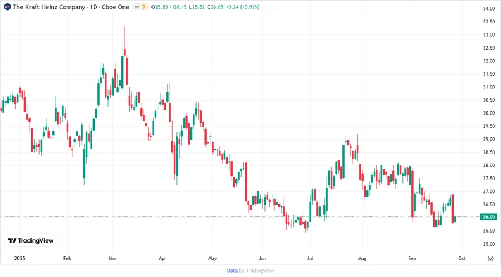Click the 27.00 price axis label
Viewport: 501px width, 277px height.
pyautogui.click(x=489, y=191)
